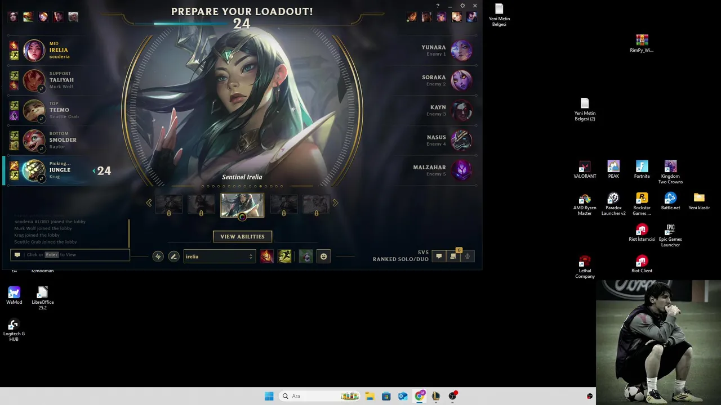The width and height of the screenshot is (721, 405).
Task: Select the first locked skin thumbnail
Action: coord(169,205)
